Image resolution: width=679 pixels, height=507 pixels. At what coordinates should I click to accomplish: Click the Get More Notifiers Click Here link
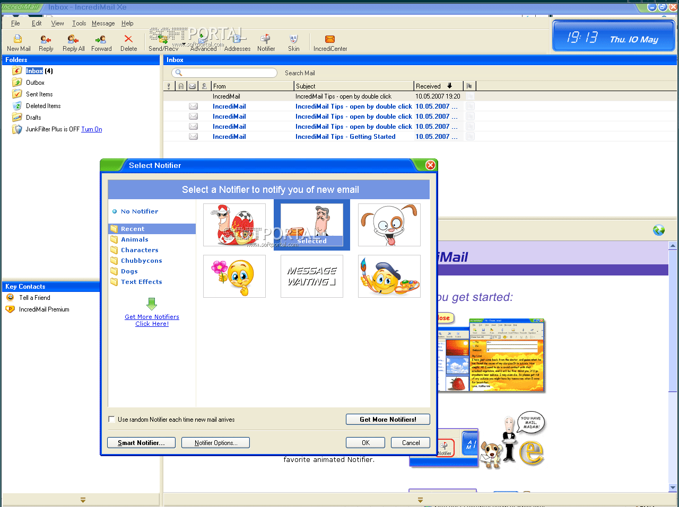point(152,320)
